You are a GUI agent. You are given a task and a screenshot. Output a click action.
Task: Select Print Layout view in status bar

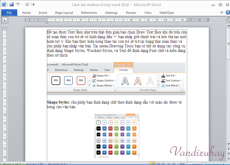click(x=153, y=164)
